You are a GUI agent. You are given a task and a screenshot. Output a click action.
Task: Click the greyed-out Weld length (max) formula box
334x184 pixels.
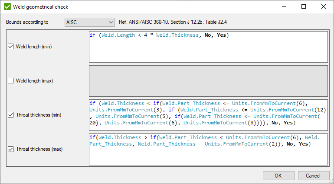(208, 81)
